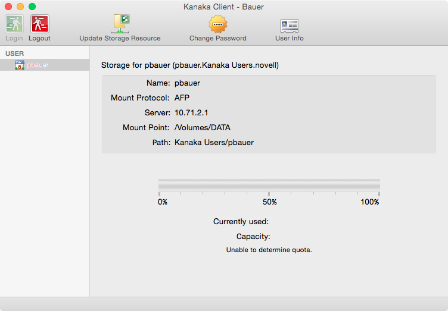Click the storage quota usage bar
The width and height of the screenshot is (448, 311).
[x=269, y=185]
